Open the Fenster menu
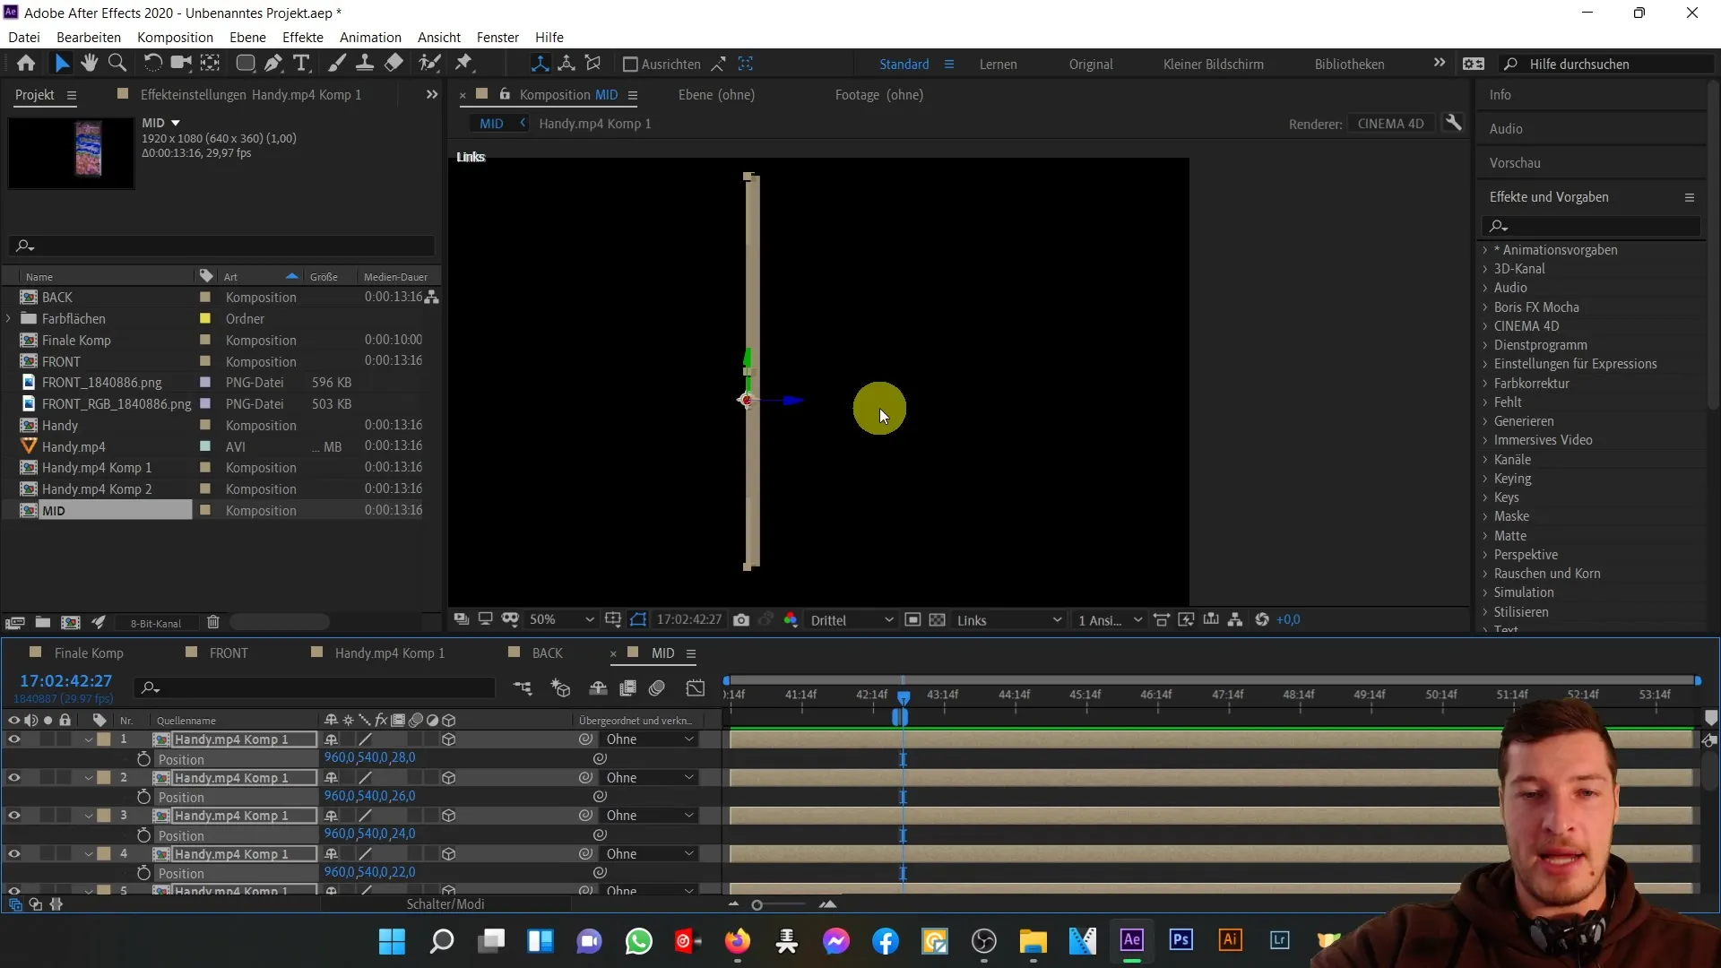The image size is (1721, 968). tap(497, 37)
